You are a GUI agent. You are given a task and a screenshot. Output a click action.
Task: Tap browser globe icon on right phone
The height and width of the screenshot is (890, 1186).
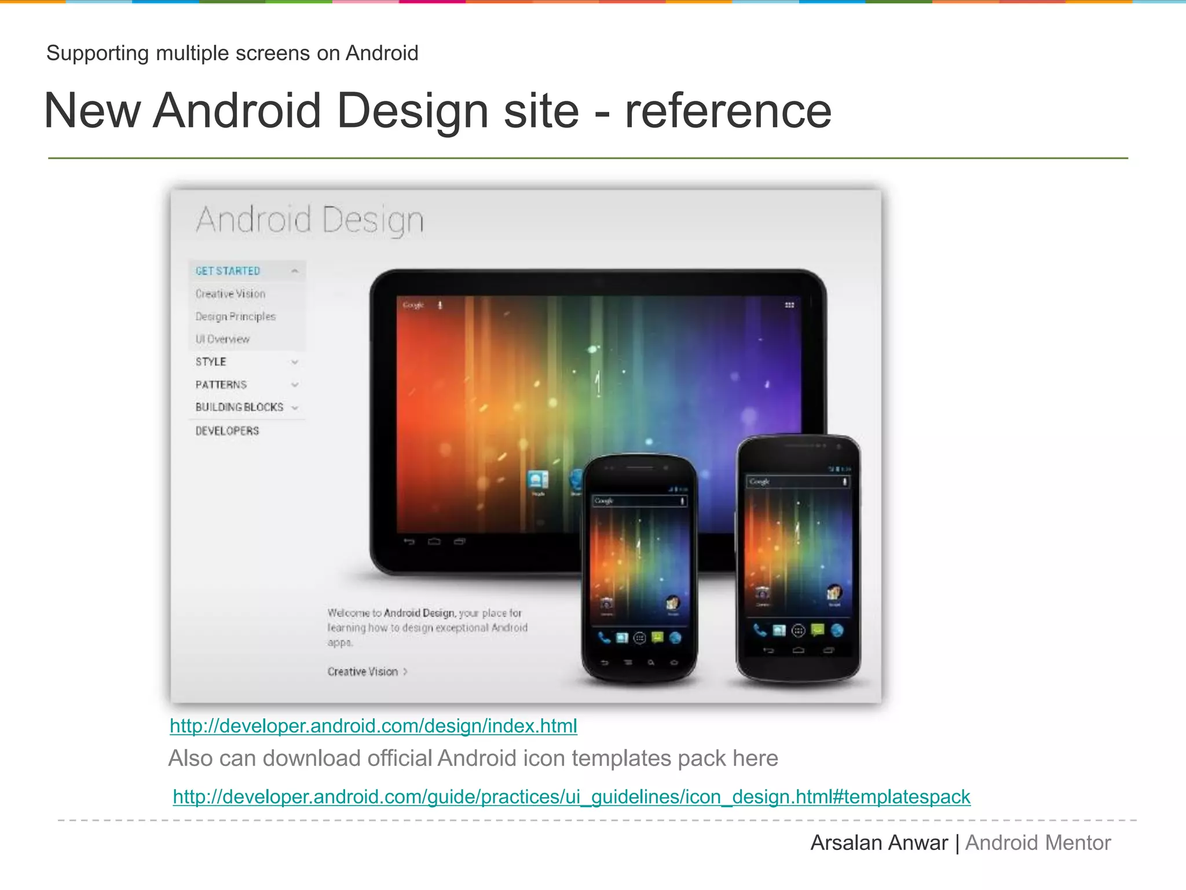[837, 630]
